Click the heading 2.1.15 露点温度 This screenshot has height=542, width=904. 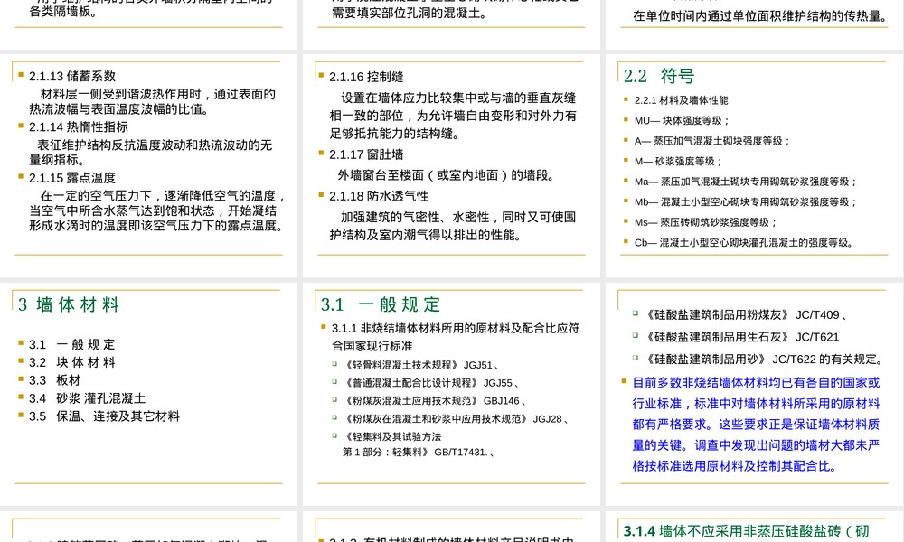coord(72,178)
